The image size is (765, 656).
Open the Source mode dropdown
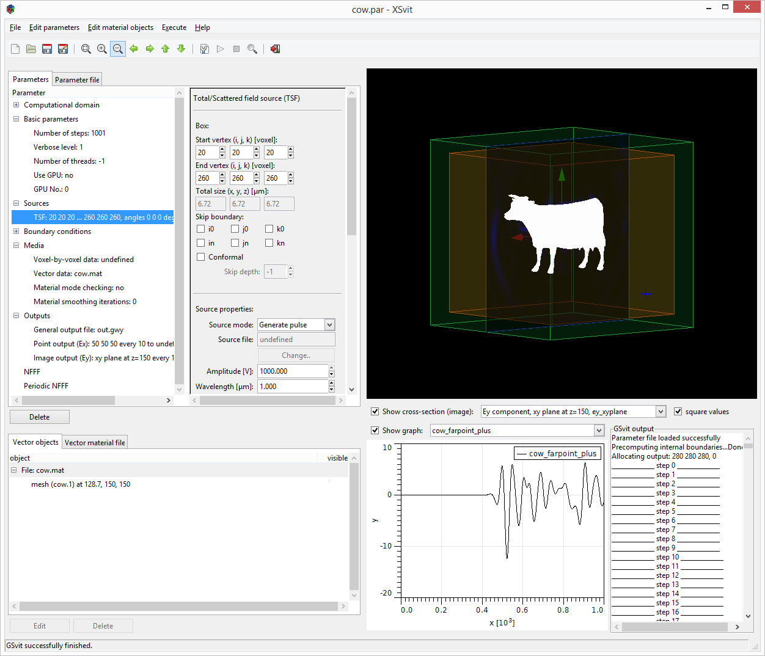(329, 325)
